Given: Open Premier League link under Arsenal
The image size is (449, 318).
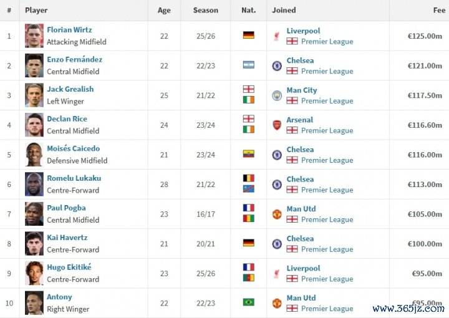Looking at the screenshot, I should click(x=327, y=131).
